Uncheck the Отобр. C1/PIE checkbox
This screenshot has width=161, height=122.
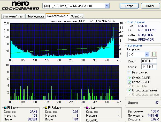(x=130, y=78)
